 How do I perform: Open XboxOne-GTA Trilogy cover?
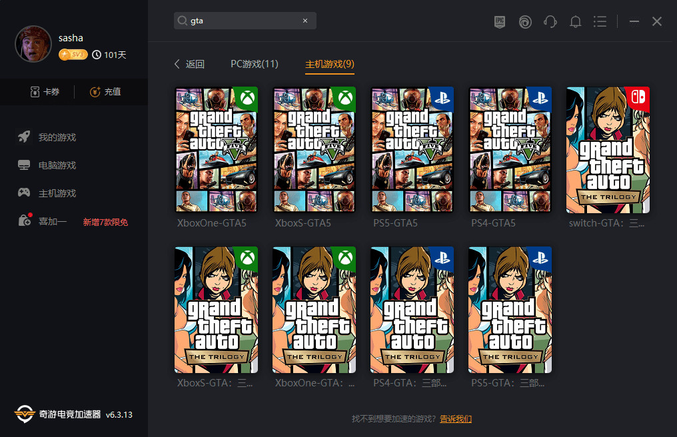(x=315, y=310)
